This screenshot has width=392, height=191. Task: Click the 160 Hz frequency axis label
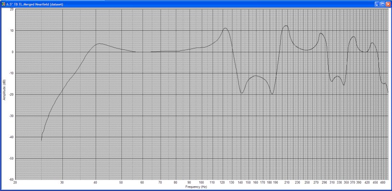coord(256,182)
